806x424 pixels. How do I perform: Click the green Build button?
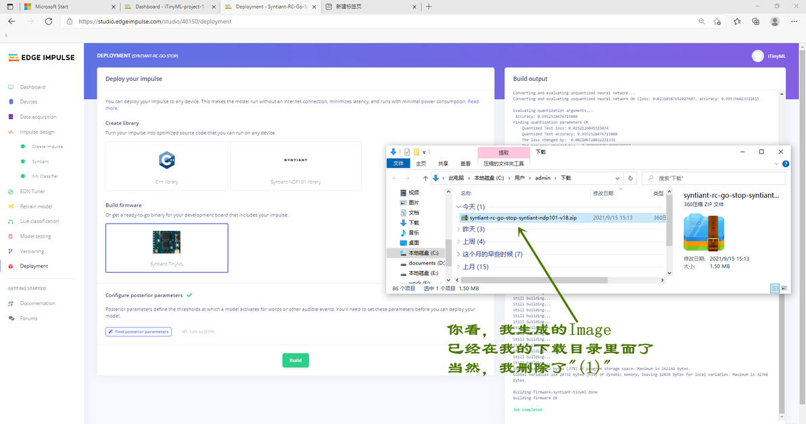295,361
